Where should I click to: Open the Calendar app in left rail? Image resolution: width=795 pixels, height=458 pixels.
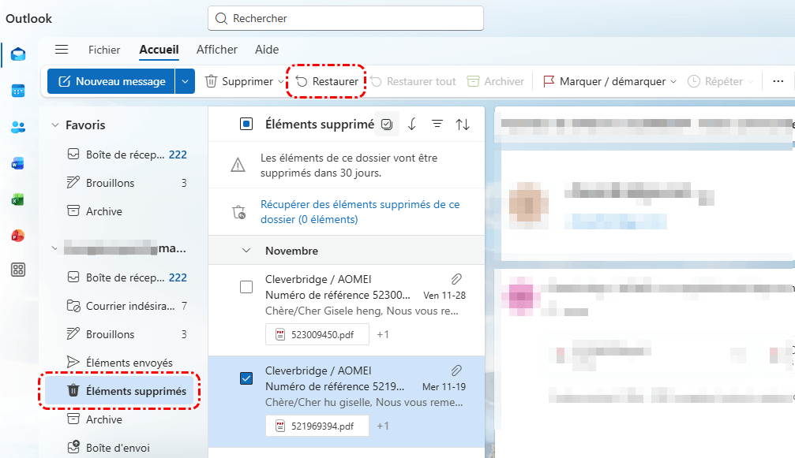pyautogui.click(x=17, y=91)
